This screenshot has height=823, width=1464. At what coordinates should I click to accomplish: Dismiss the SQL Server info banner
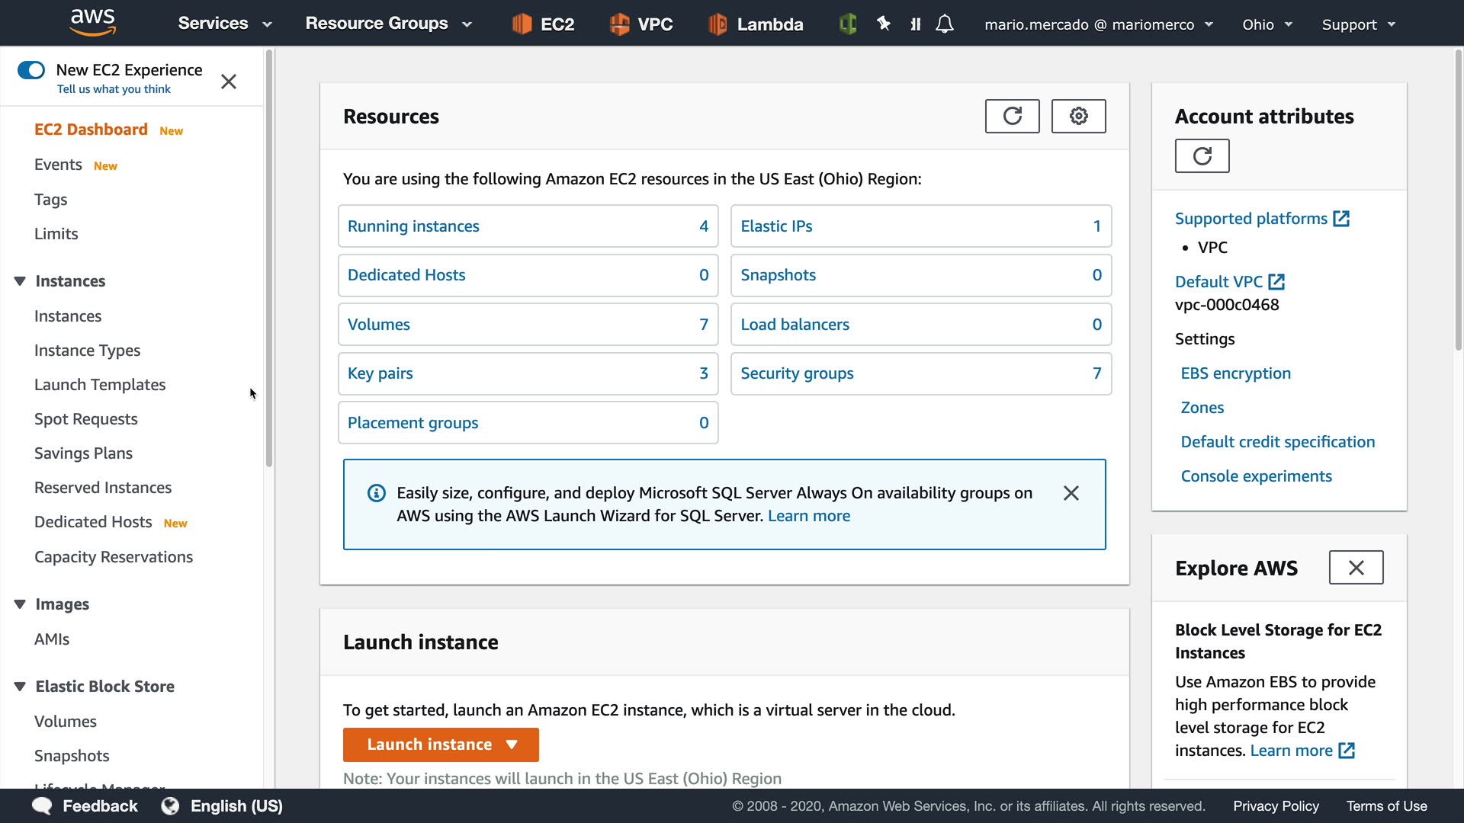click(1071, 493)
